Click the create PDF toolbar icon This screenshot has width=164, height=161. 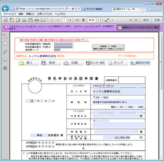tap(12, 20)
